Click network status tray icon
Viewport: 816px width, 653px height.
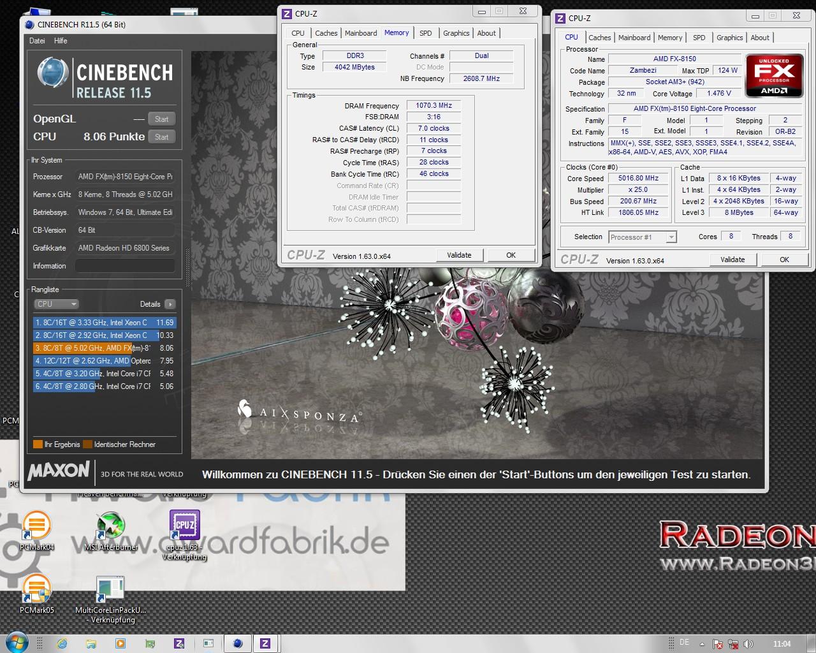733,644
